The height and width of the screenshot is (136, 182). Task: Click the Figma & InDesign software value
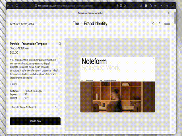[33, 91]
